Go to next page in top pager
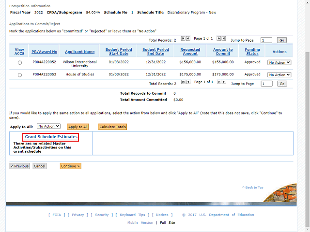 coord(218,39)
